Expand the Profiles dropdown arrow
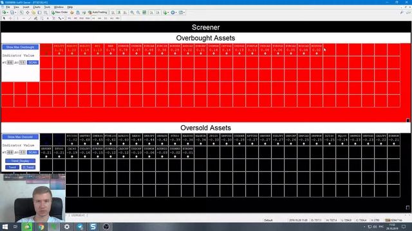Screen dimensions: 412x231 (15, 12)
